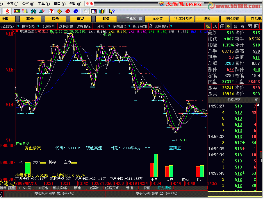Click the red question mark chart icon
This screenshot has height=199, width=264.
point(51,11)
